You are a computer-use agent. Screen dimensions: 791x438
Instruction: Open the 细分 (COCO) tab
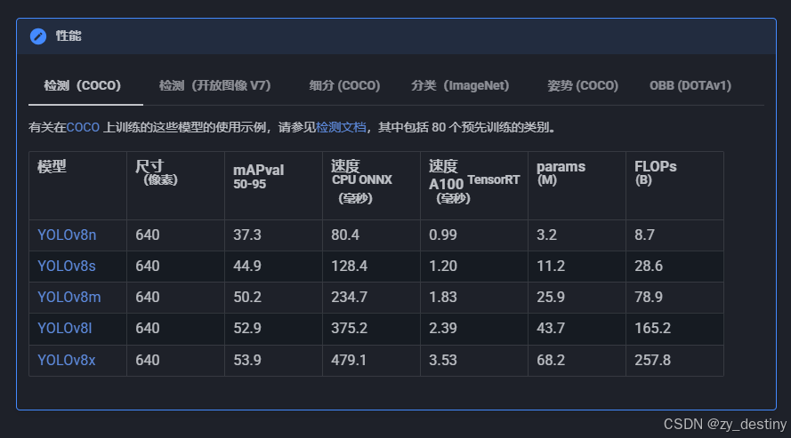pyautogui.click(x=344, y=85)
